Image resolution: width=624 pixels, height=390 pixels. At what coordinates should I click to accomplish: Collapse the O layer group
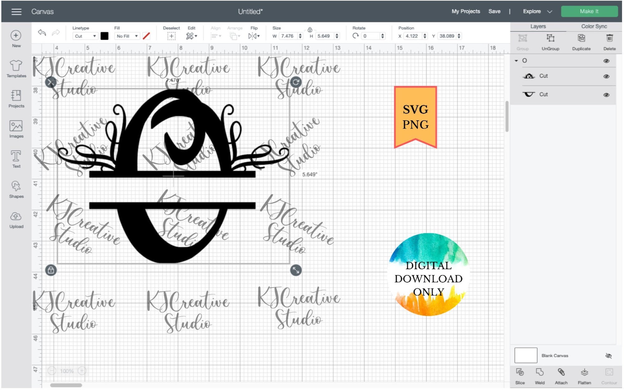click(x=517, y=61)
